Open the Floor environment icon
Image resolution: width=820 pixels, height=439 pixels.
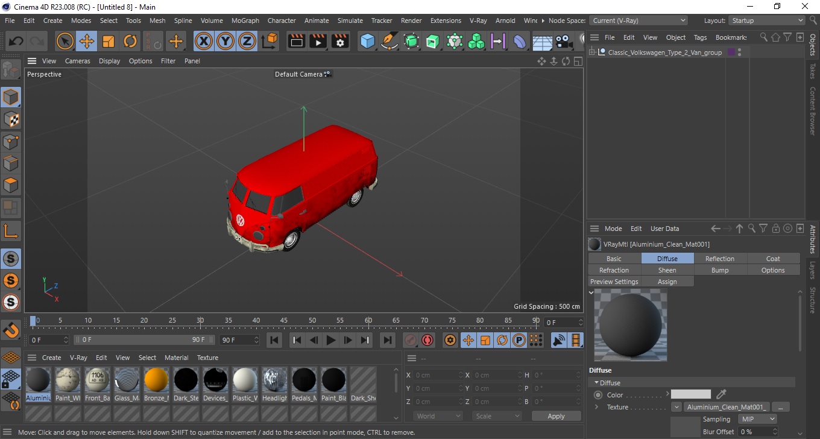point(542,41)
